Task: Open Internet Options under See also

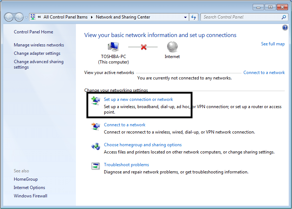Action: [x=29, y=188]
